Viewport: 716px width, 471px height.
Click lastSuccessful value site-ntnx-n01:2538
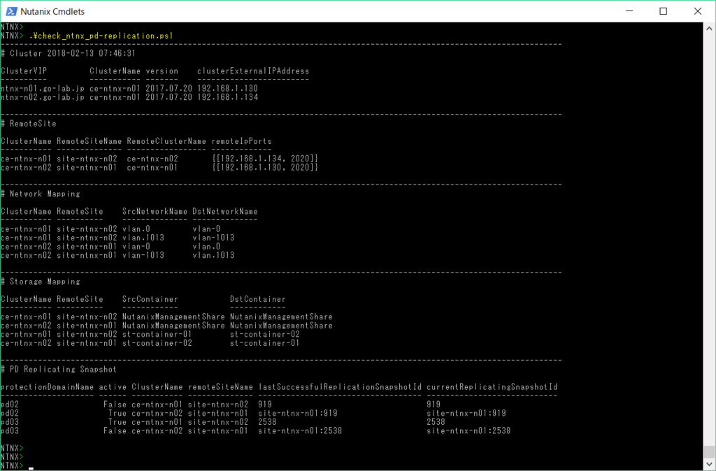point(300,430)
